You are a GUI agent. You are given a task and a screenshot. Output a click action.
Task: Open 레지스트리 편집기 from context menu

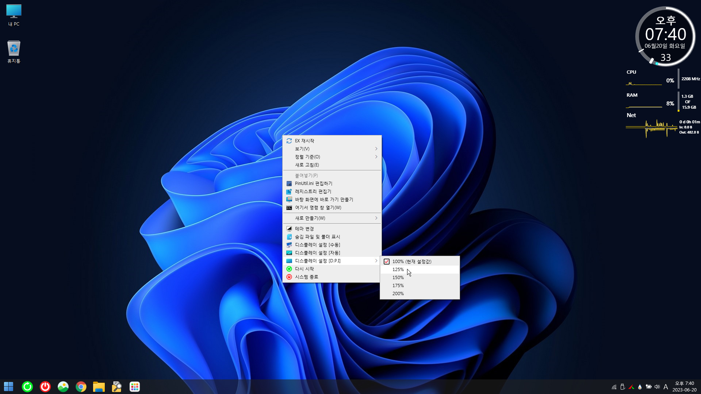(332, 192)
